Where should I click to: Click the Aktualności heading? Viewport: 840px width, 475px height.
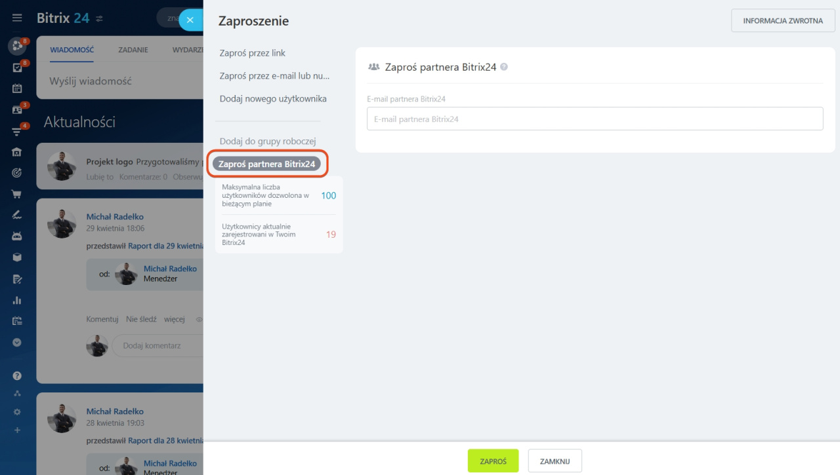tap(79, 122)
